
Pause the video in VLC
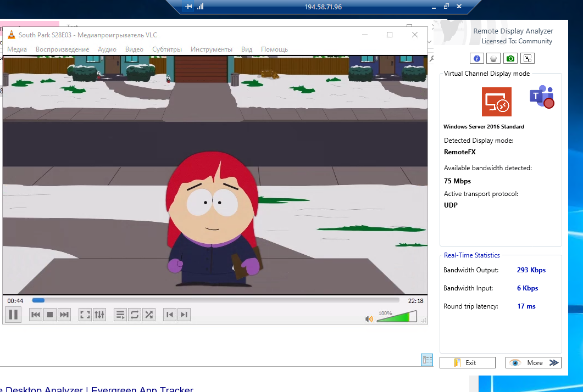pyautogui.click(x=13, y=315)
